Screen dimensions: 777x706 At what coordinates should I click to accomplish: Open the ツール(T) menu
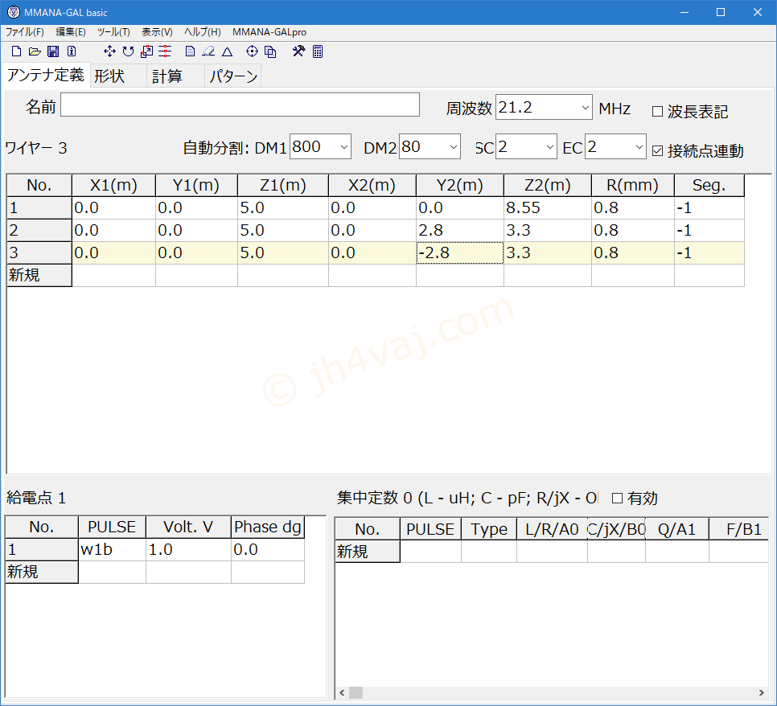tap(113, 32)
